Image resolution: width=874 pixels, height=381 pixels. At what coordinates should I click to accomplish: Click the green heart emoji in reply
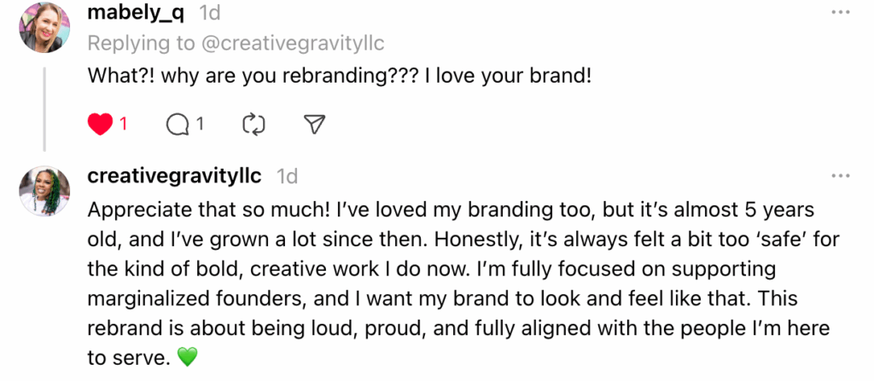186,359
